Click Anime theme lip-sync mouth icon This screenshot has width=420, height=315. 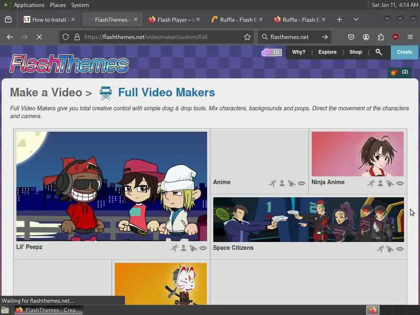[x=301, y=183]
